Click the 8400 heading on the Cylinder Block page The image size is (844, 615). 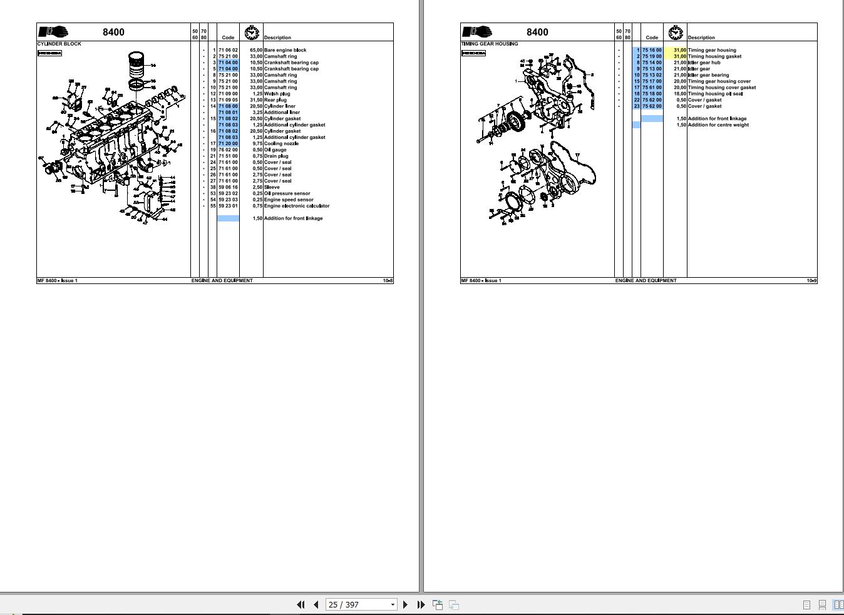pos(113,32)
